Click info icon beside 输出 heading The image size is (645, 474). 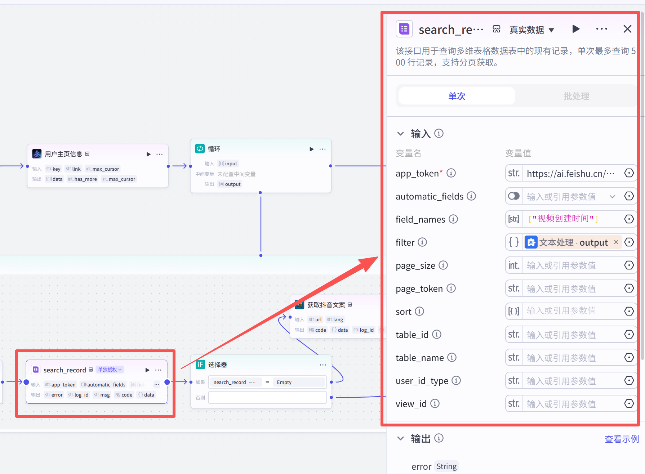coord(439,438)
